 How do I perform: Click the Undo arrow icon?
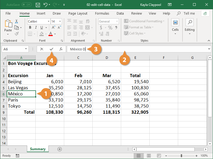tap(46, 5)
